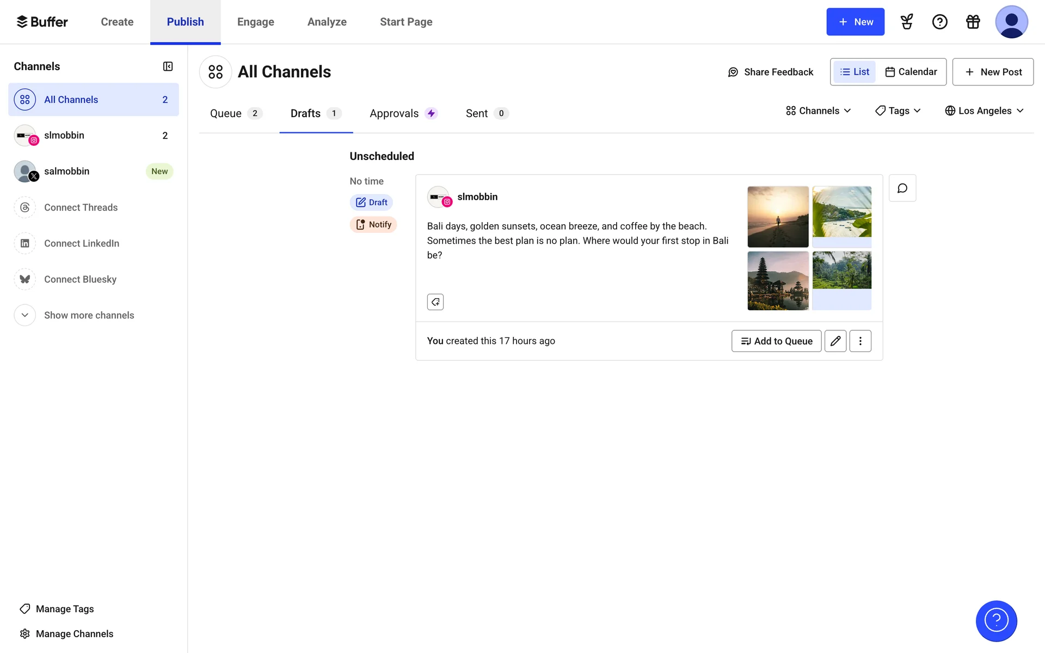The image size is (1045, 653).
Task: Open the gift icon in top bar
Action: coord(973,22)
